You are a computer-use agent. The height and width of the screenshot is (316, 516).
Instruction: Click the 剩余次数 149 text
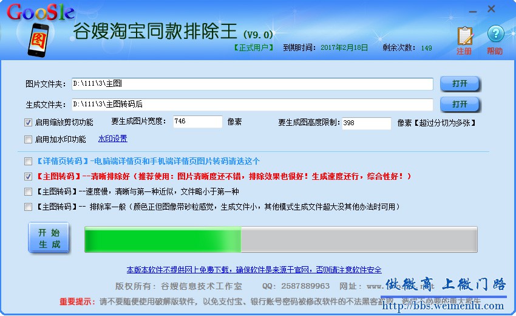click(407, 48)
